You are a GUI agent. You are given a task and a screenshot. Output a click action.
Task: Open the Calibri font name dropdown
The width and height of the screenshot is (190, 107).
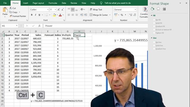pyautogui.click(x=48, y=10)
